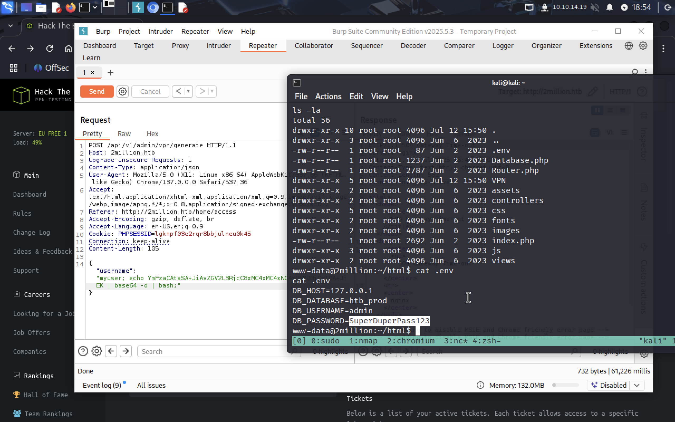Go to previous request in history

click(x=179, y=91)
